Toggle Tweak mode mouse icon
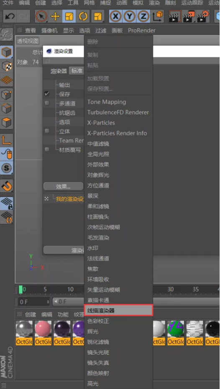Image resolution: width=220 pixels, height=389 pixels. [7, 154]
